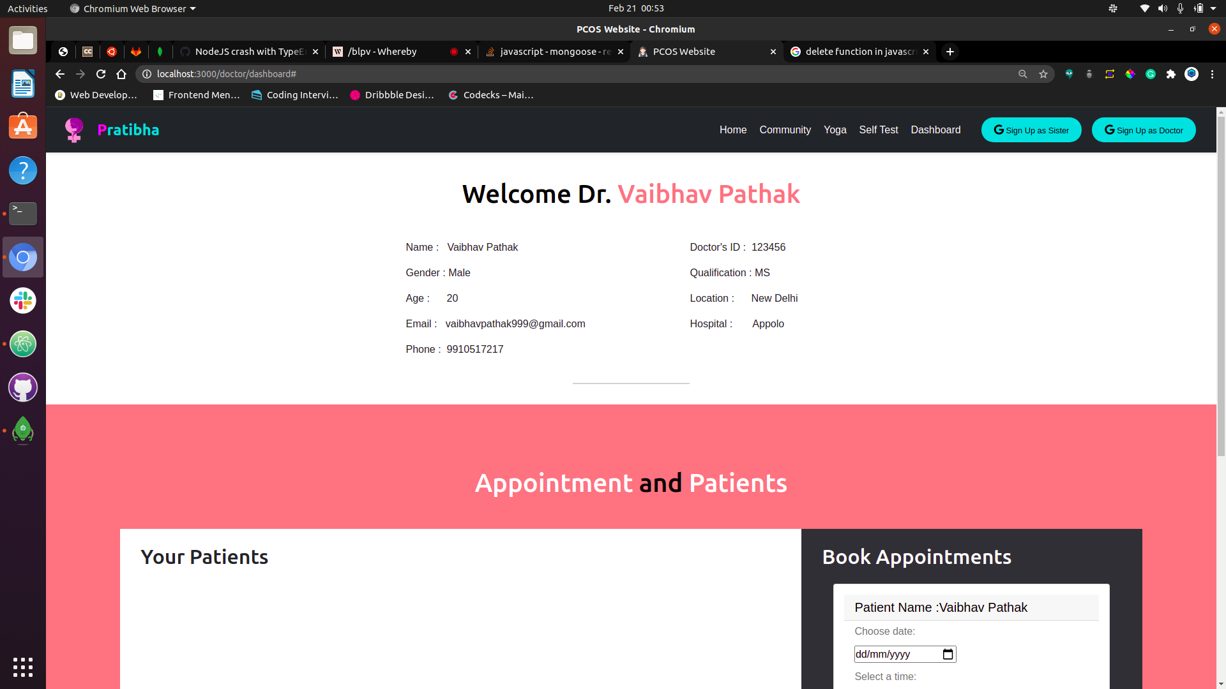This screenshot has width=1226, height=689.
Task: Open GitHub Desktop from the dock
Action: point(23,387)
